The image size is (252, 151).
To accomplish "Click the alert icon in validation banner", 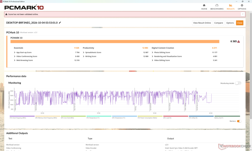I will [6, 14].
